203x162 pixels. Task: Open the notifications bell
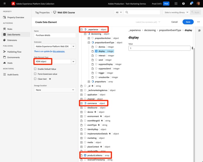tap(191, 4)
